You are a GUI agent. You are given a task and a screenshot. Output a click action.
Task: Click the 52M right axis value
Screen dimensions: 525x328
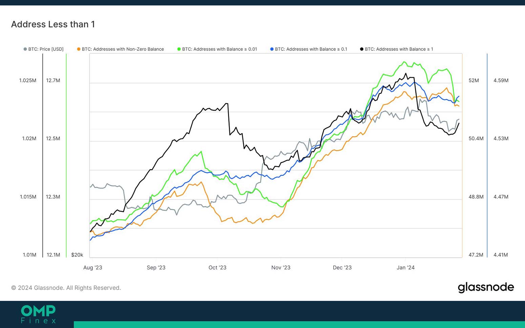point(474,80)
